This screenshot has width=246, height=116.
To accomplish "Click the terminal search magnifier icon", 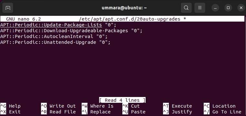I will tap(186, 8).
